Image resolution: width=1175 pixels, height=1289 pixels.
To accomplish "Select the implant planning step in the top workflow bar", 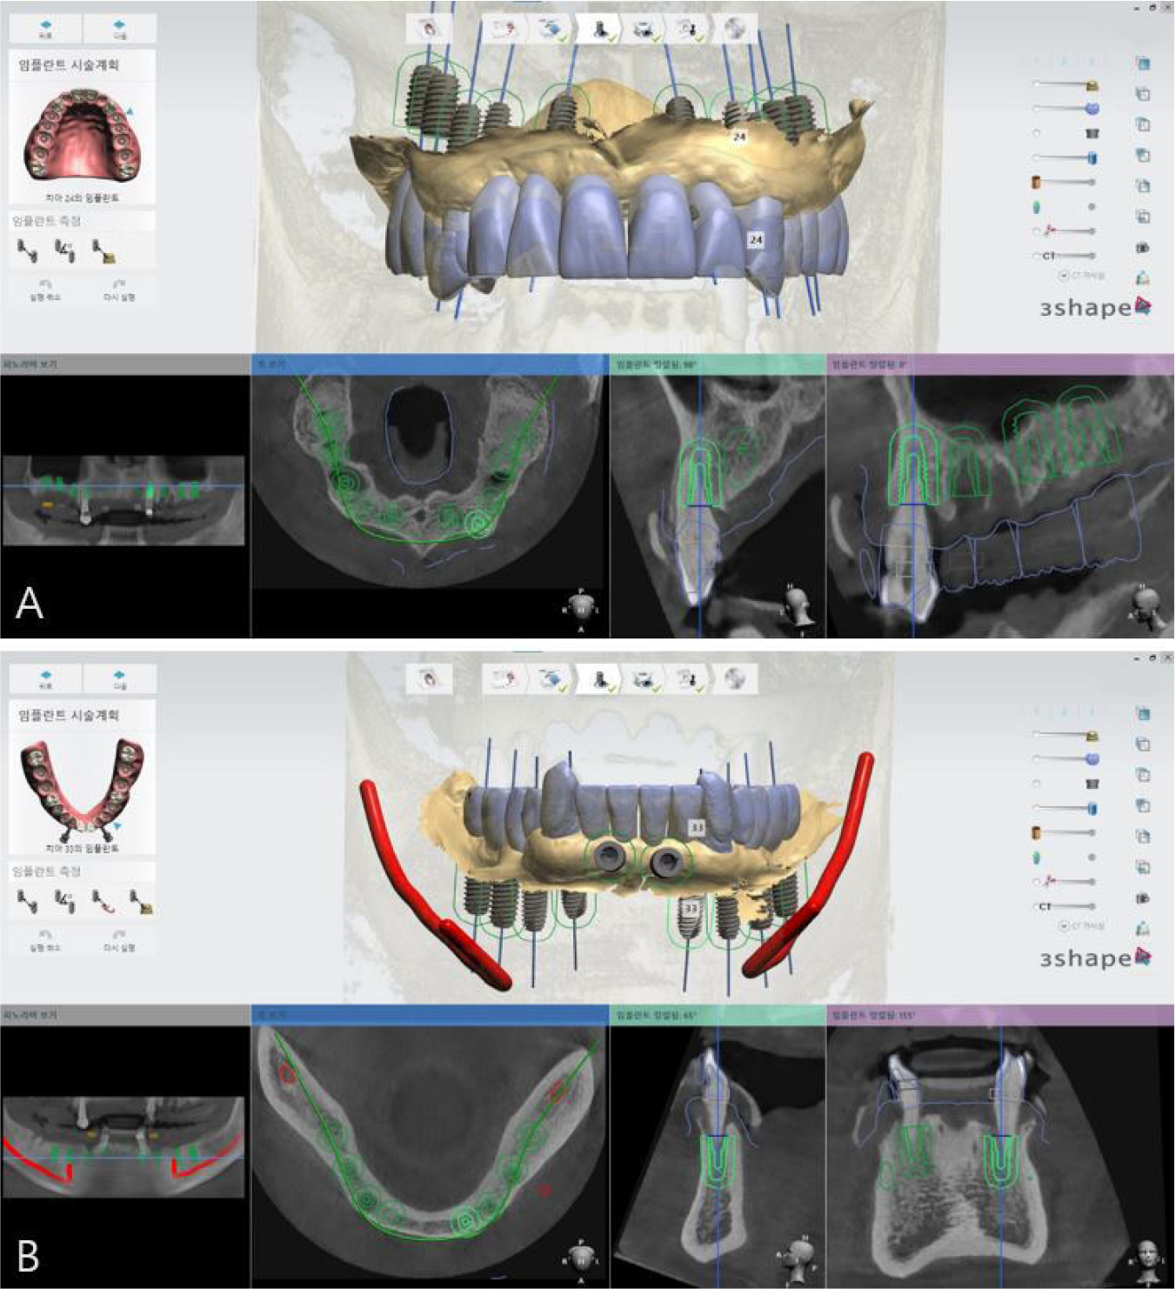I will 600,30.
